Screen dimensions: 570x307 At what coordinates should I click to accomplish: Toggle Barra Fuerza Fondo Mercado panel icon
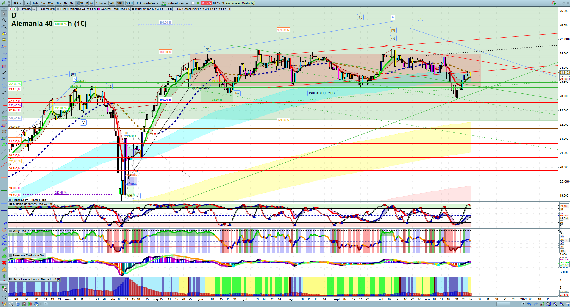[x=11, y=279]
